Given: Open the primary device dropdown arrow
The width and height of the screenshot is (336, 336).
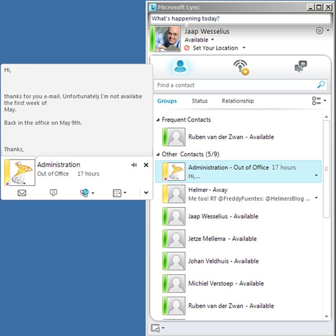Looking at the screenshot, I should click(x=163, y=328).
